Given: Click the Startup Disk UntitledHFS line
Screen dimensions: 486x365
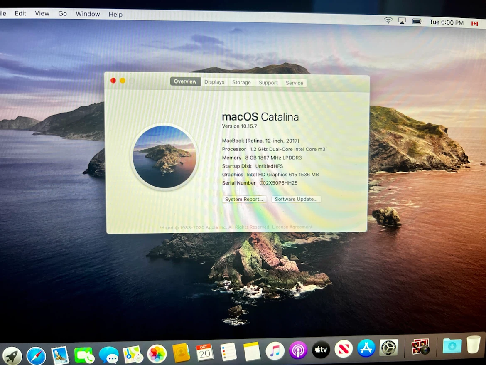Looking at the screenshot, I should [252, 166].
